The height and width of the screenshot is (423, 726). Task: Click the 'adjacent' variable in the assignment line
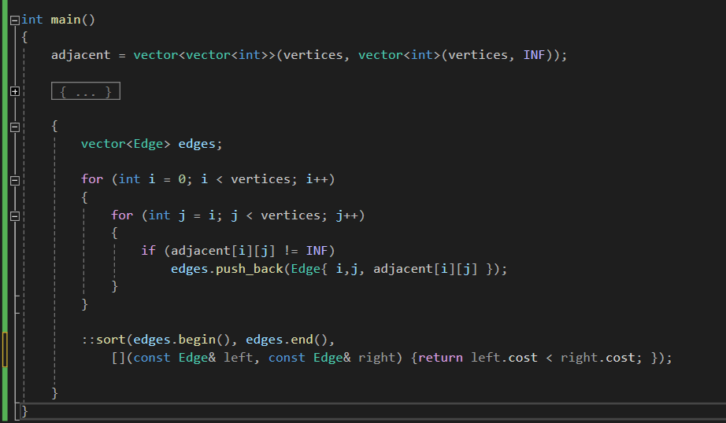pyautogui.click(x=81, y=56)
